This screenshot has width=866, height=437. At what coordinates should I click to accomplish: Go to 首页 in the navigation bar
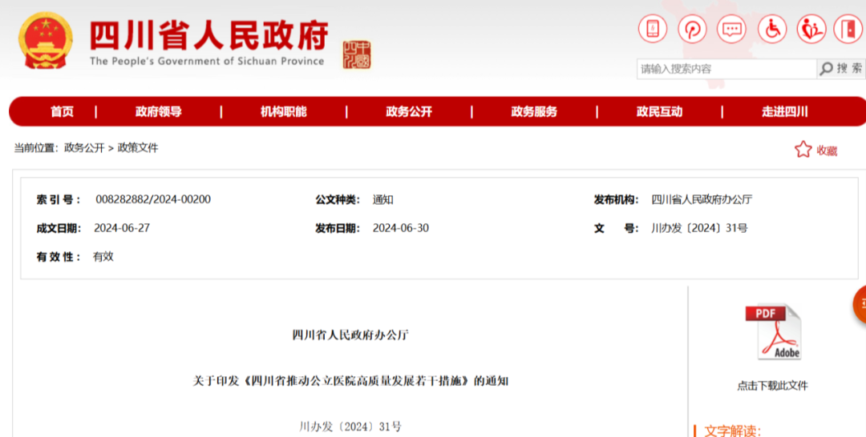(62, 112)
